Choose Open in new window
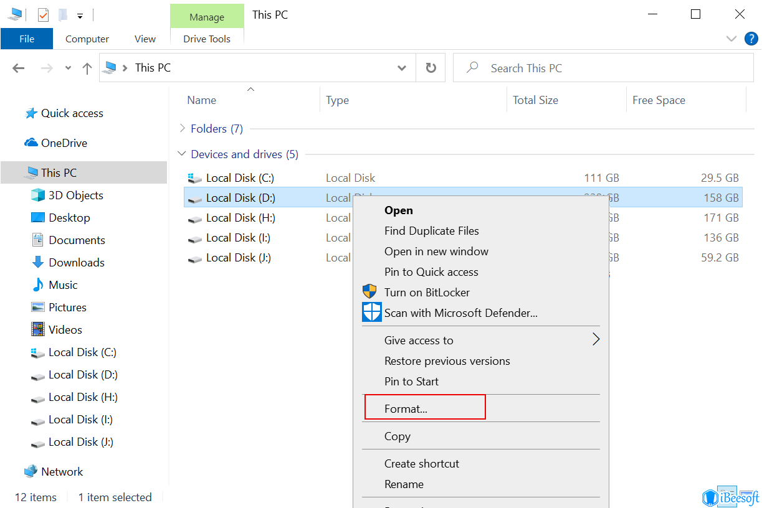This screenshot has height=508, width=762. 436,252
